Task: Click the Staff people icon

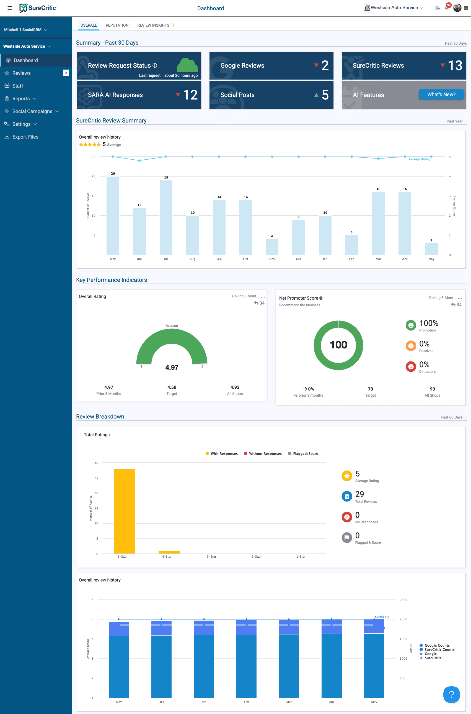Action: 7,86
